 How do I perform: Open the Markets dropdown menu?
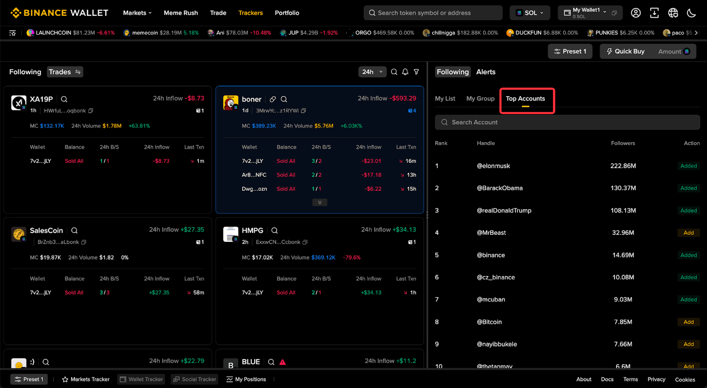point(137,13)
